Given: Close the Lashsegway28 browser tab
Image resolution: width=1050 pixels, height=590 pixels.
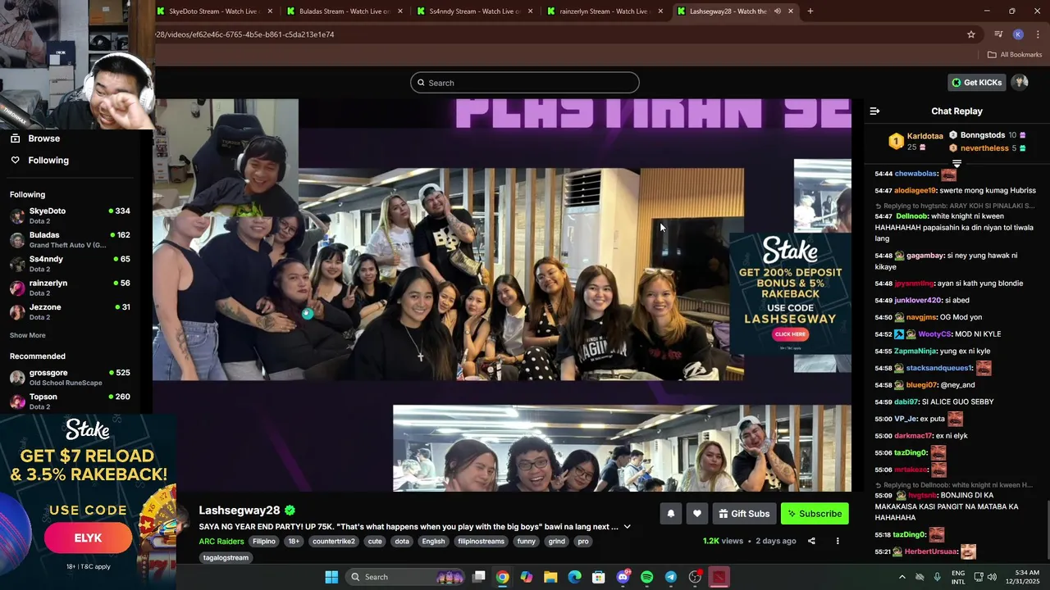Looking at the screenshot, I should (x=791, y=11).
